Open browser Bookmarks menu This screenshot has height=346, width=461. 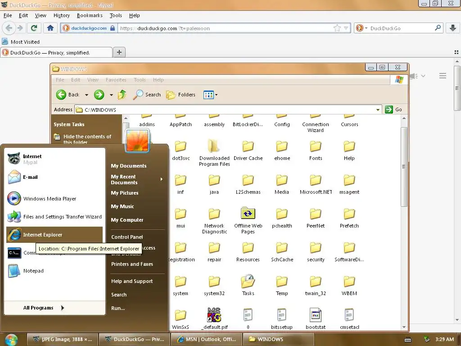[90, 16]
